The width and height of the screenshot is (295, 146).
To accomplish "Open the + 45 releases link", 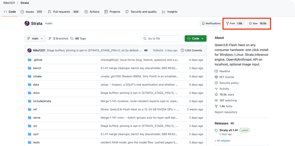I will pyautogui.click(x=222, y=141).
